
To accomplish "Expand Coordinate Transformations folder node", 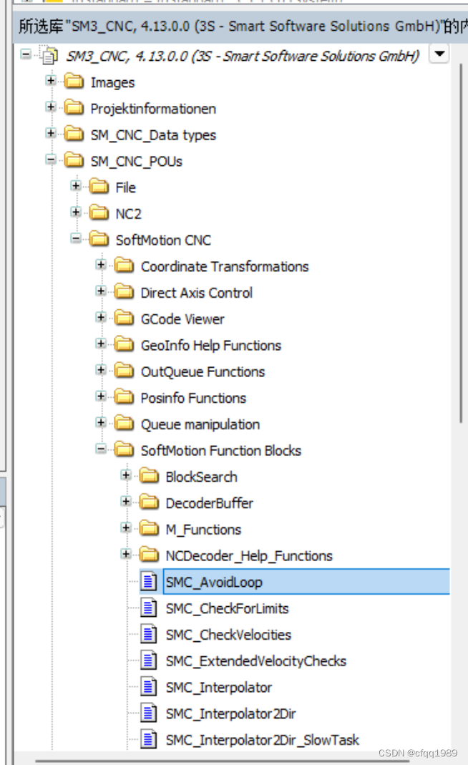I will pos(101,265).
